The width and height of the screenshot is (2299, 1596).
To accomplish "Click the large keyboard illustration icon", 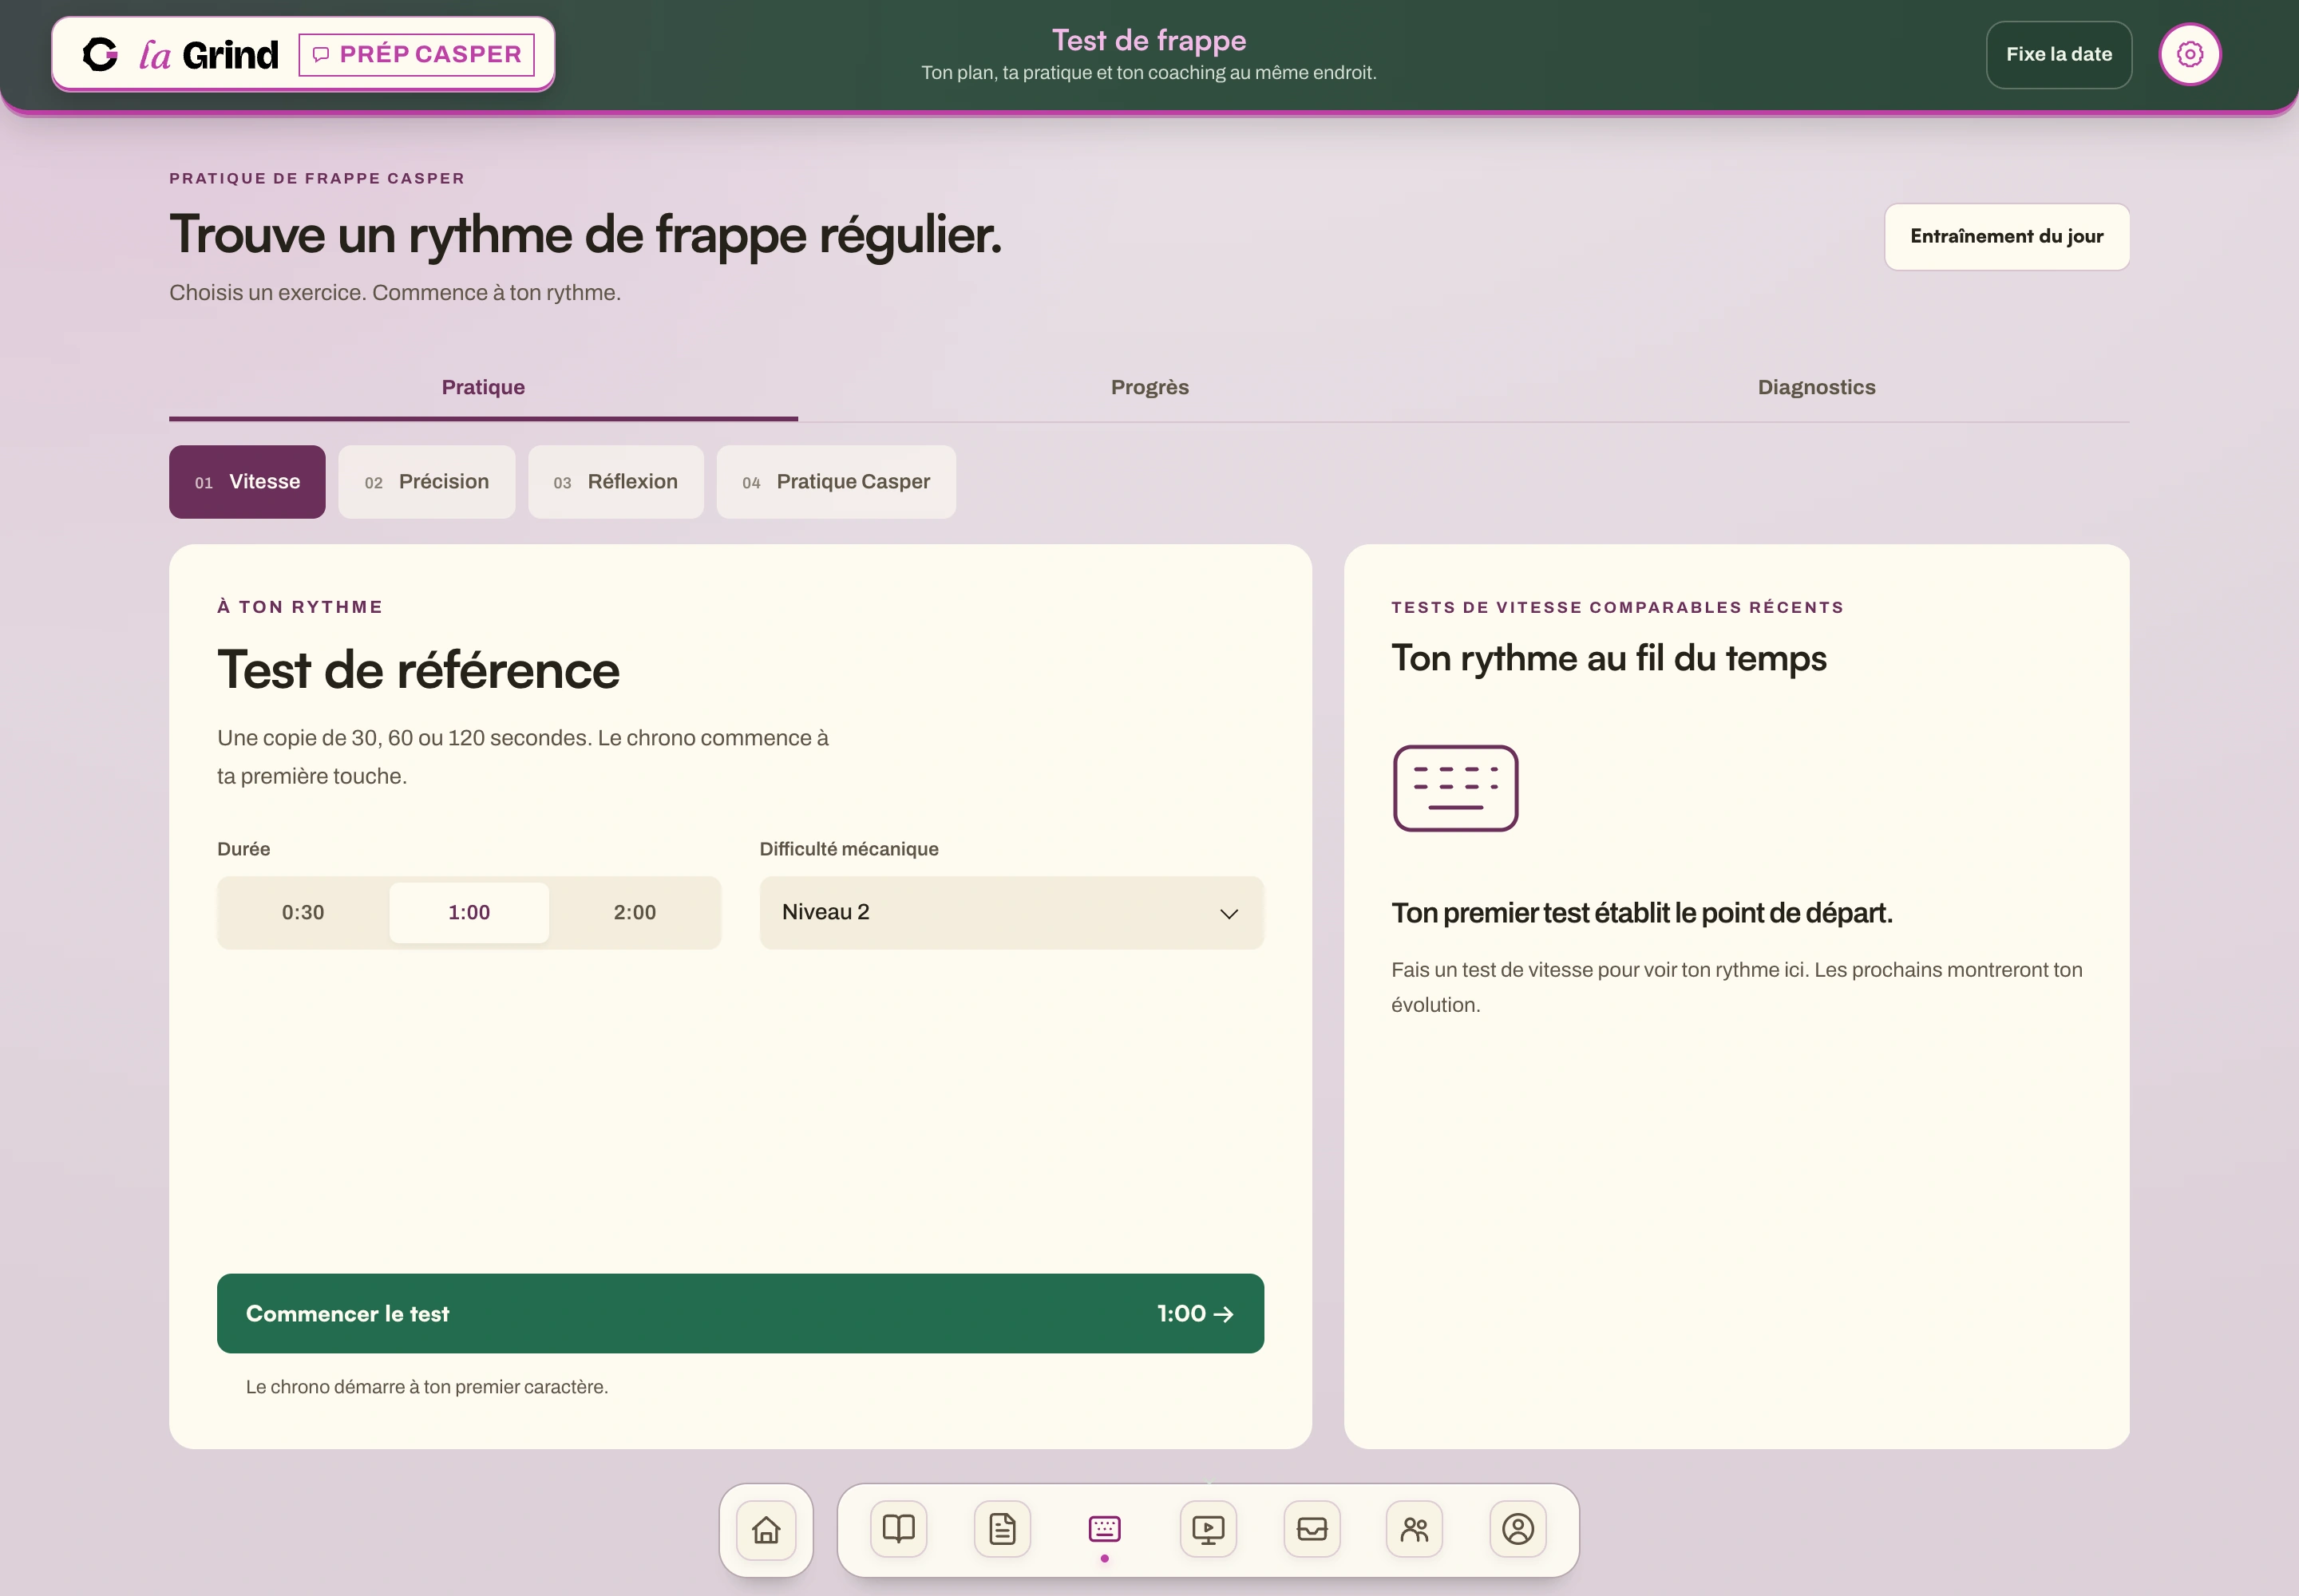I will tap(1455, 788).
